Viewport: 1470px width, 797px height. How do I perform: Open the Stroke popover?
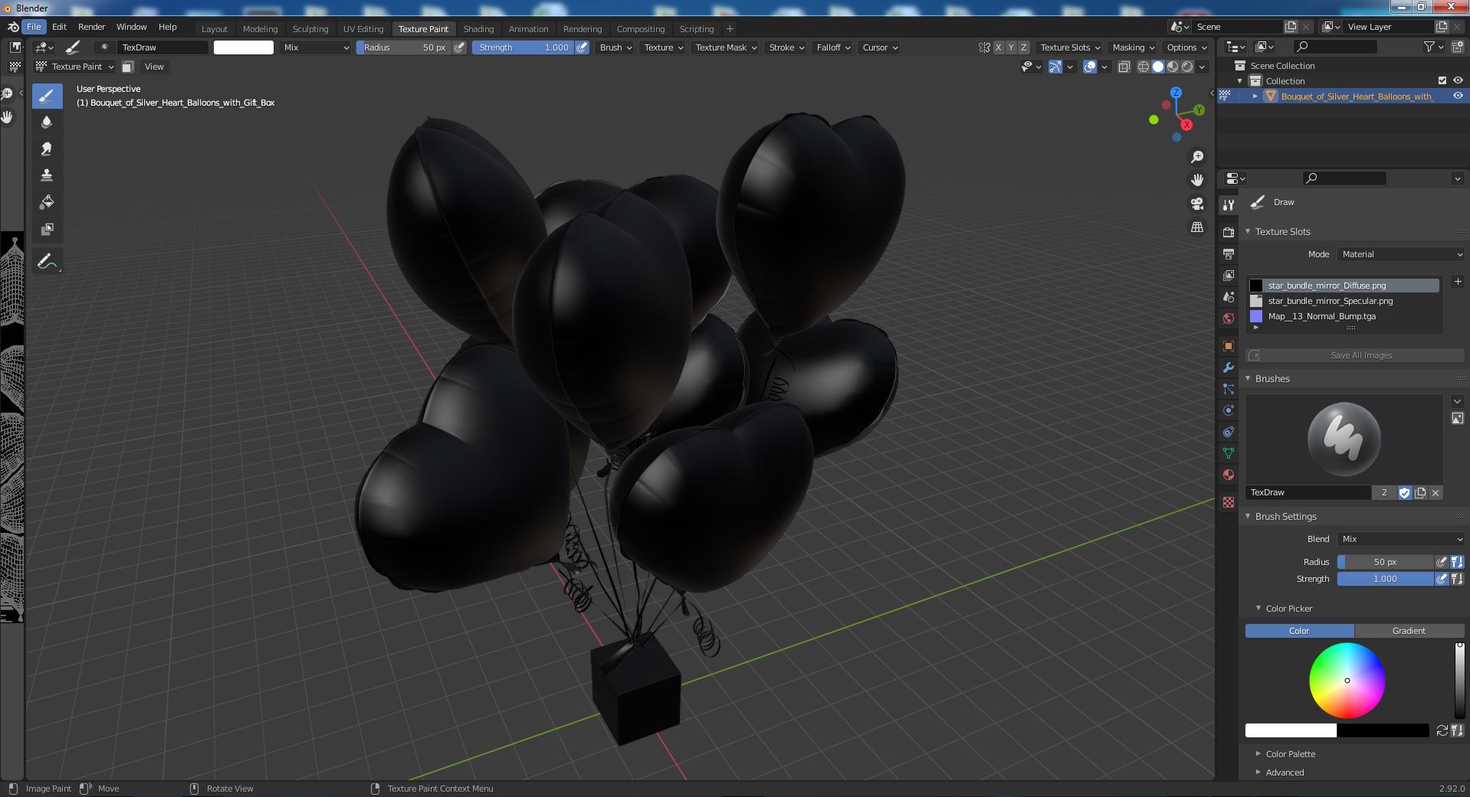(786, 47)
